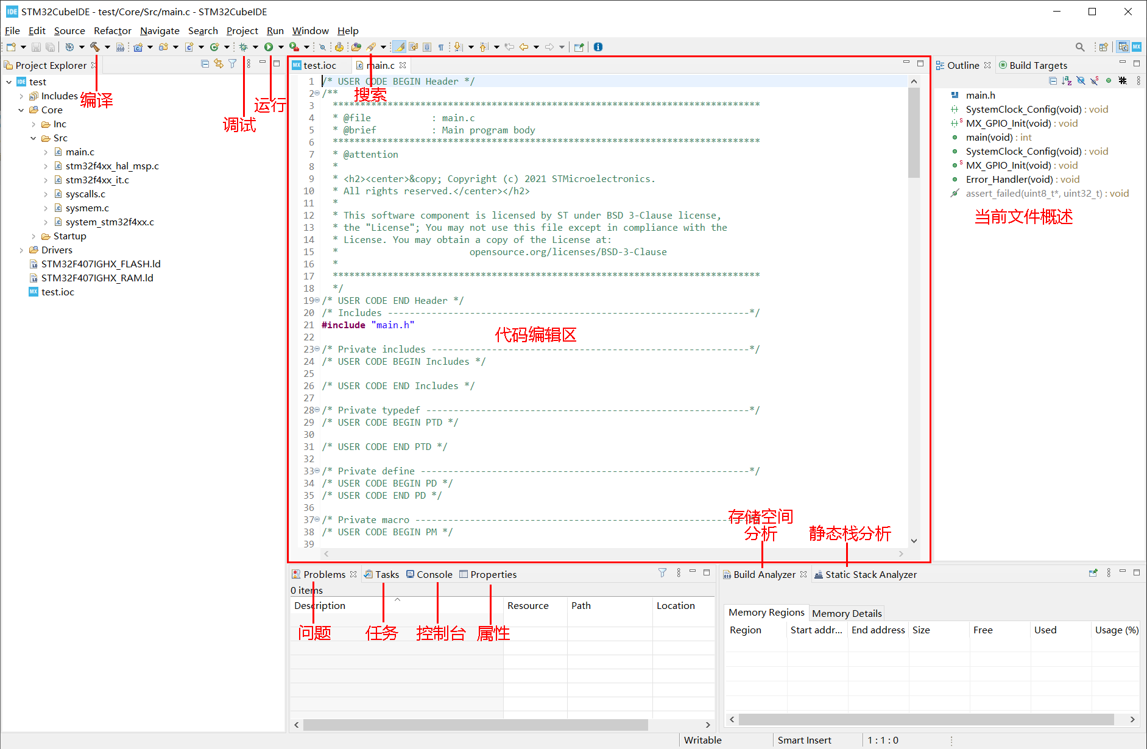
Task: Collapse All in the Outline view
Action: click(1053, 80)
